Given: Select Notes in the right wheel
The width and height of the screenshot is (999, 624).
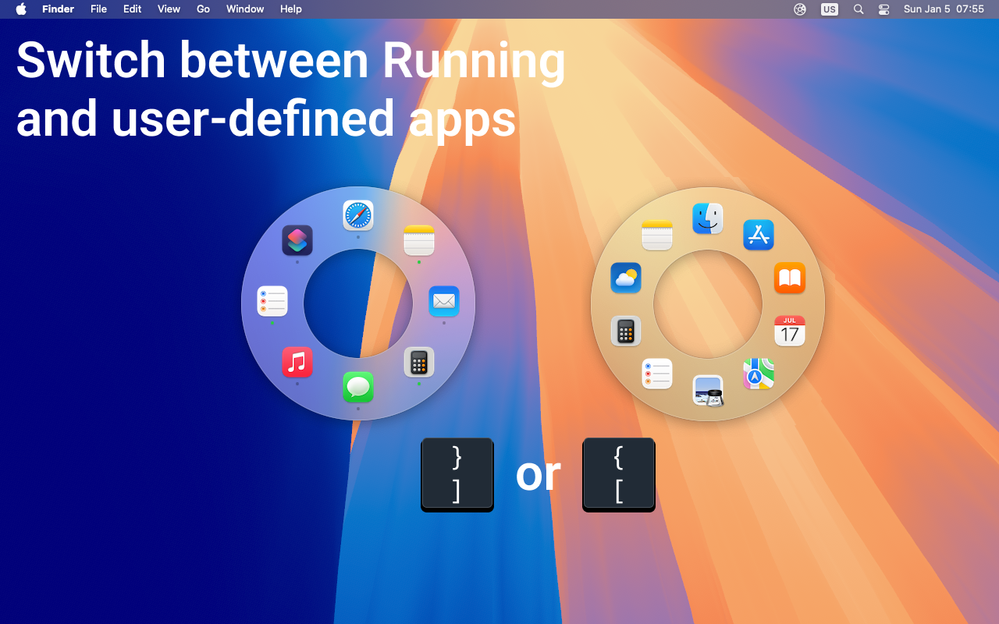Looking at the screenshot, I should pos(657,235).
